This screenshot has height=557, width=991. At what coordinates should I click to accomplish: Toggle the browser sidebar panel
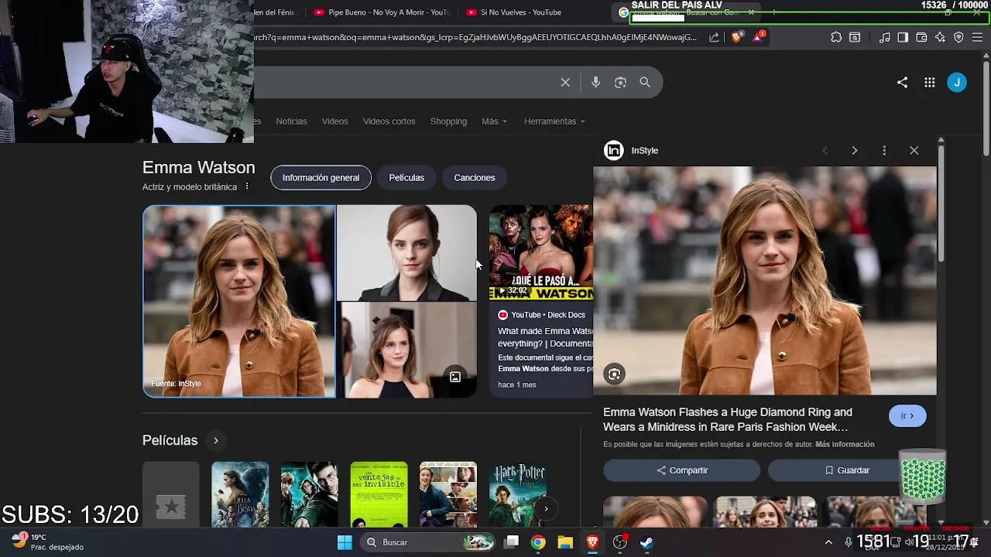click(x=903, y=37)
